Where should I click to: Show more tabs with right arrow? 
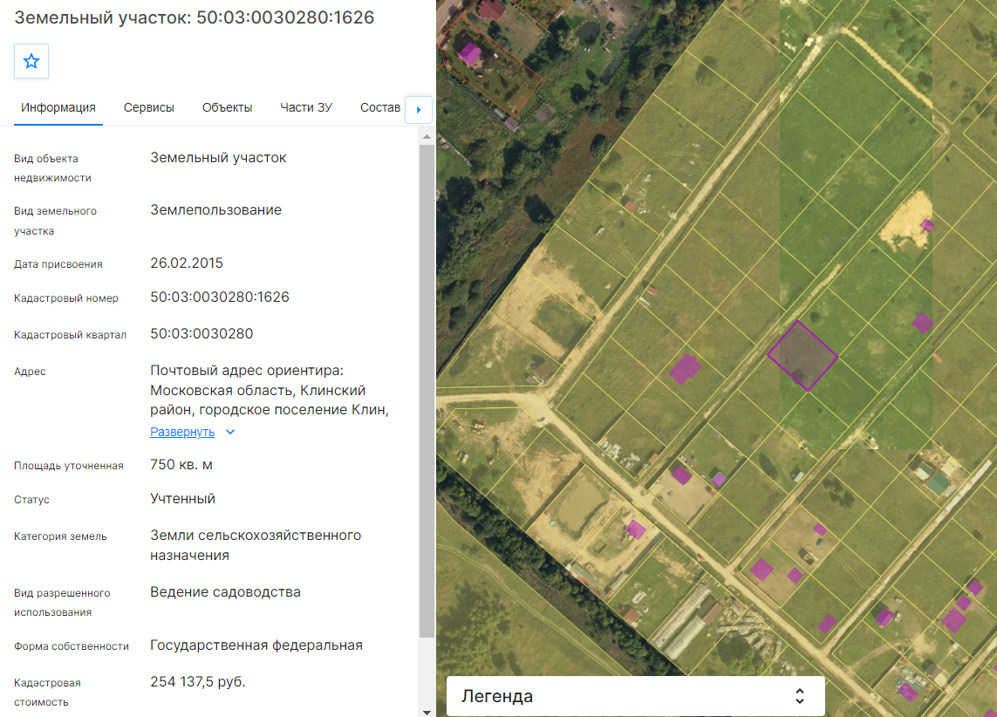pos(419,109)
